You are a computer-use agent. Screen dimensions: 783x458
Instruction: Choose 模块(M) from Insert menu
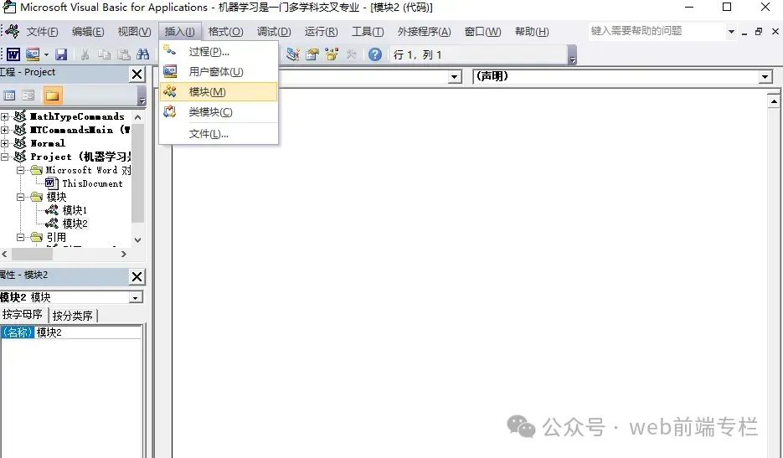pos(219,92)
